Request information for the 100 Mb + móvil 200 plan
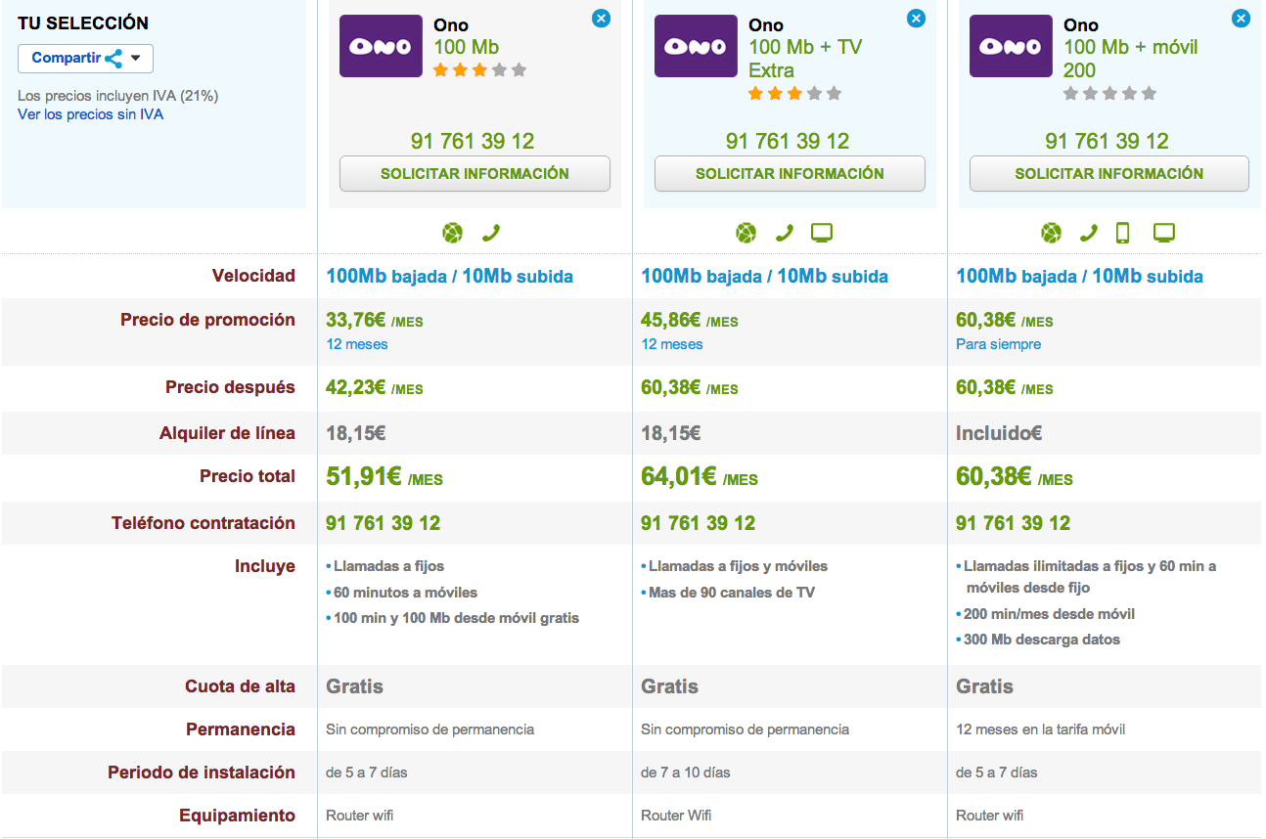Viewport: 1266px width, 839px height. pos(1109,173)
